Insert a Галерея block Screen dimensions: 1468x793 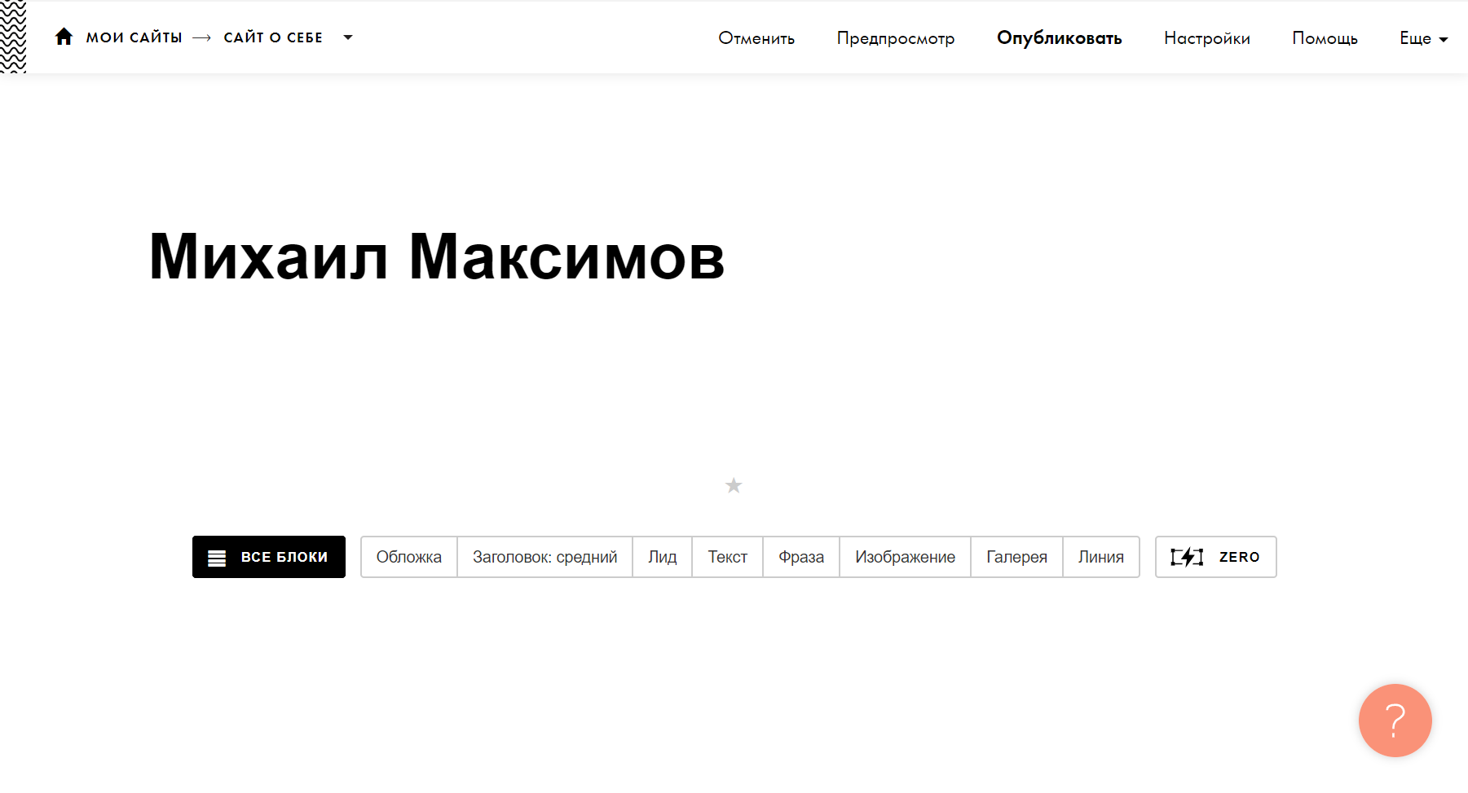click(x=1016, y=557)
